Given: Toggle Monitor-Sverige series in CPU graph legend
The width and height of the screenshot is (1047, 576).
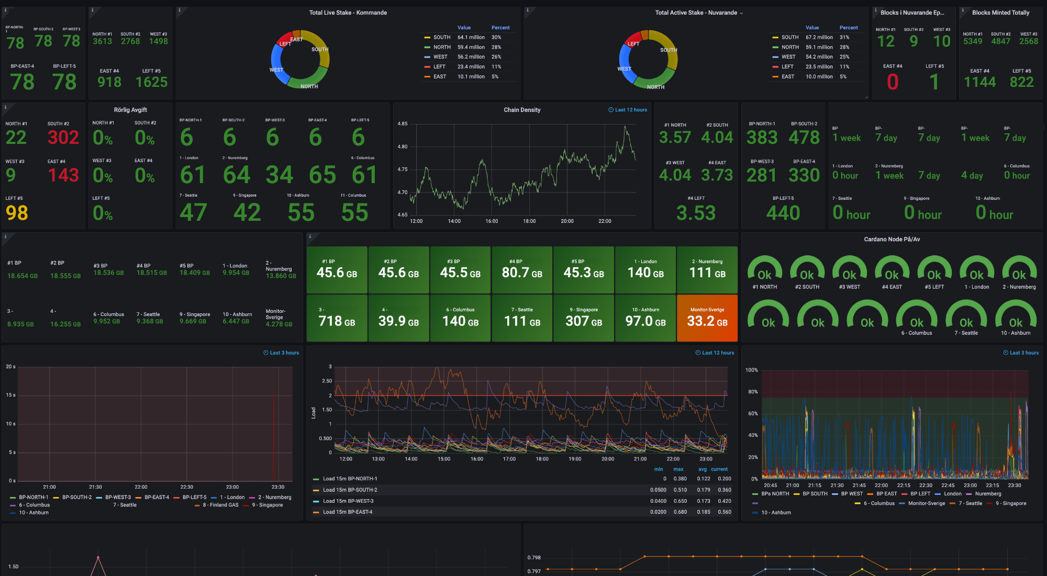Looking at the screenshot, I should (x=926, y=503).
